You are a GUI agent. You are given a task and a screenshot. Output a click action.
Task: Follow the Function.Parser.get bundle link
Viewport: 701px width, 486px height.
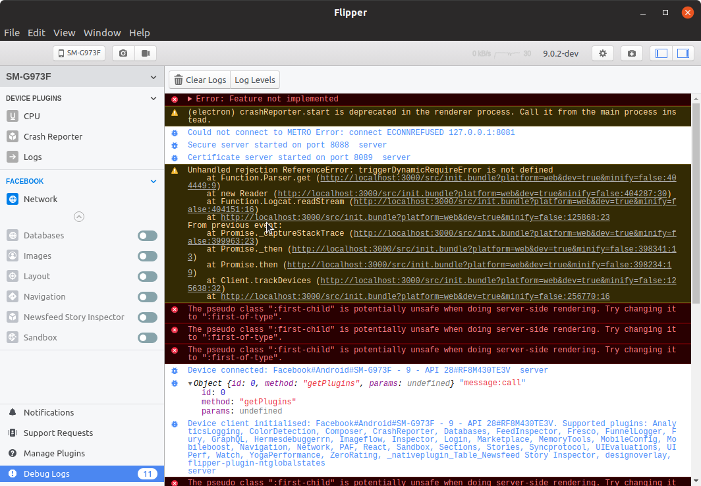498,178
